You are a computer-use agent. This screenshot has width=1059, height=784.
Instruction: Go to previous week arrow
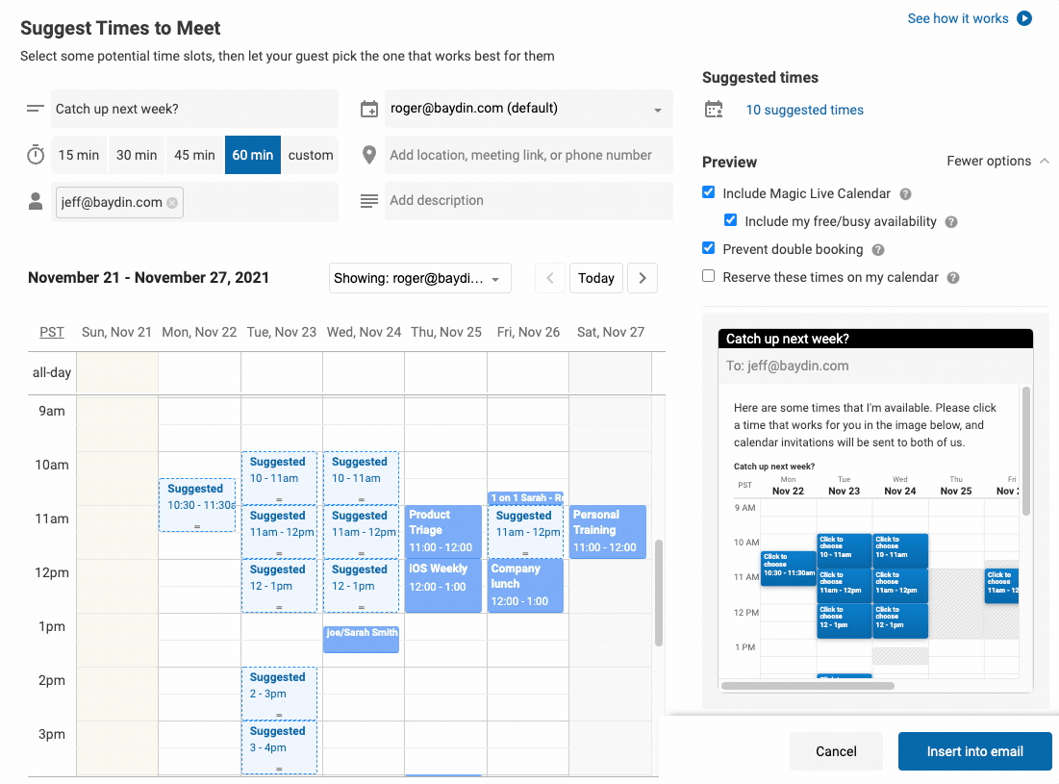tap(550, 278)
